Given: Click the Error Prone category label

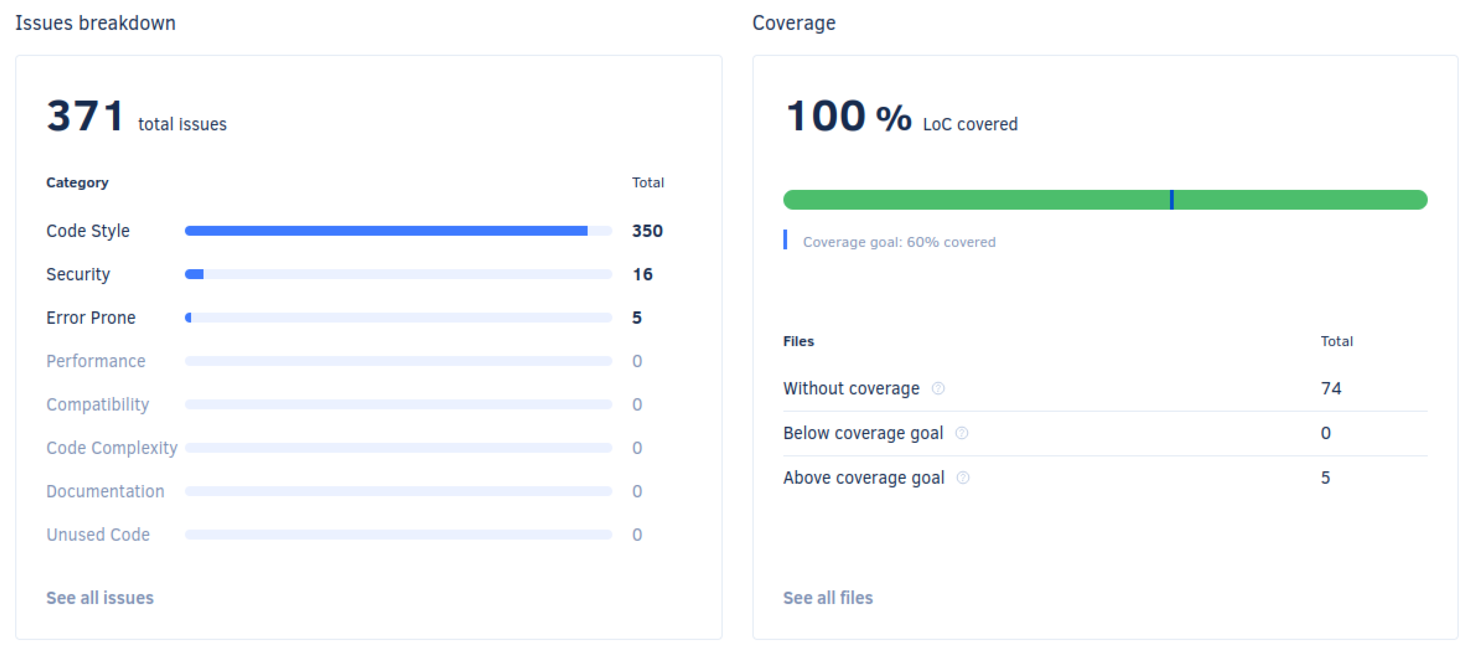Looking at the screenshot, I should coord(91,318).
